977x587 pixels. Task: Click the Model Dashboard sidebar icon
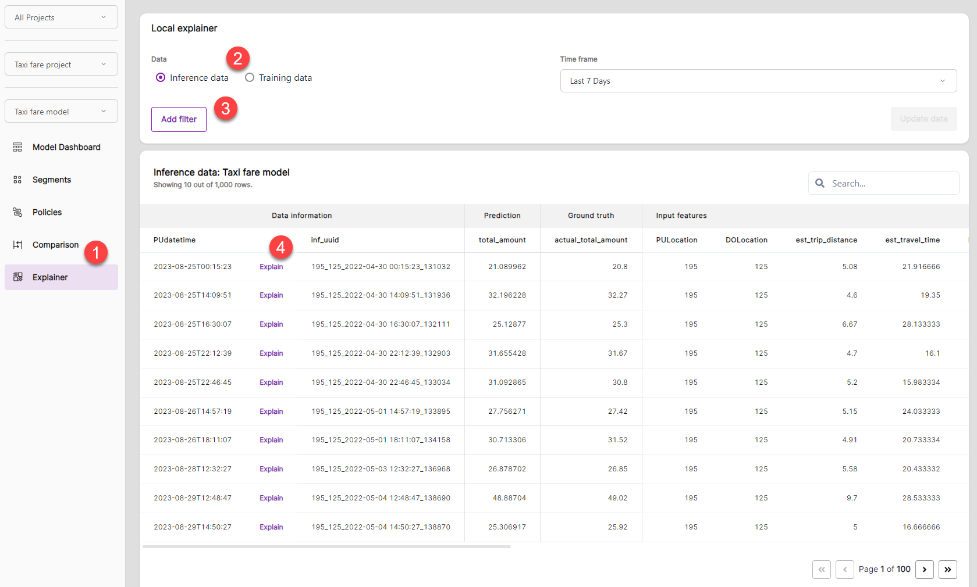(17, 147)
